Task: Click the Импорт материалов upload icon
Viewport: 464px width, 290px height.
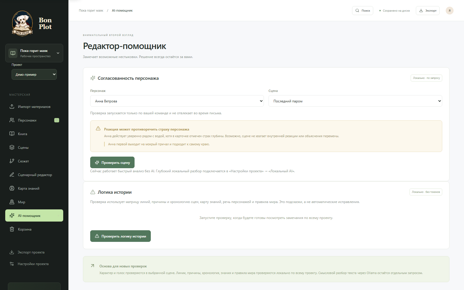Action: [12, 106]
